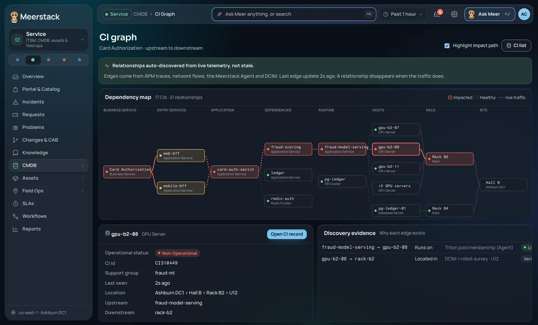
Task: Click the Assets cube icon
Action: coord(15,178)
